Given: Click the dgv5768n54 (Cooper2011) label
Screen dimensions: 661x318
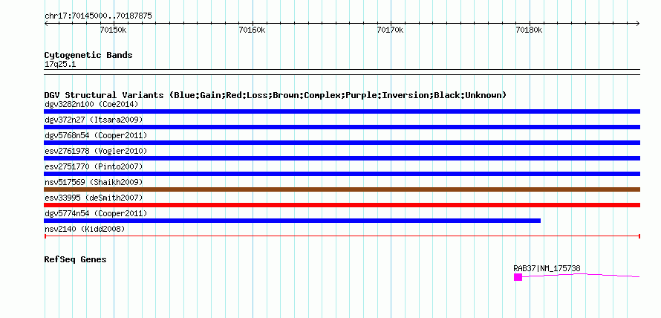Looking at the screenshot, I should (96, 135).
